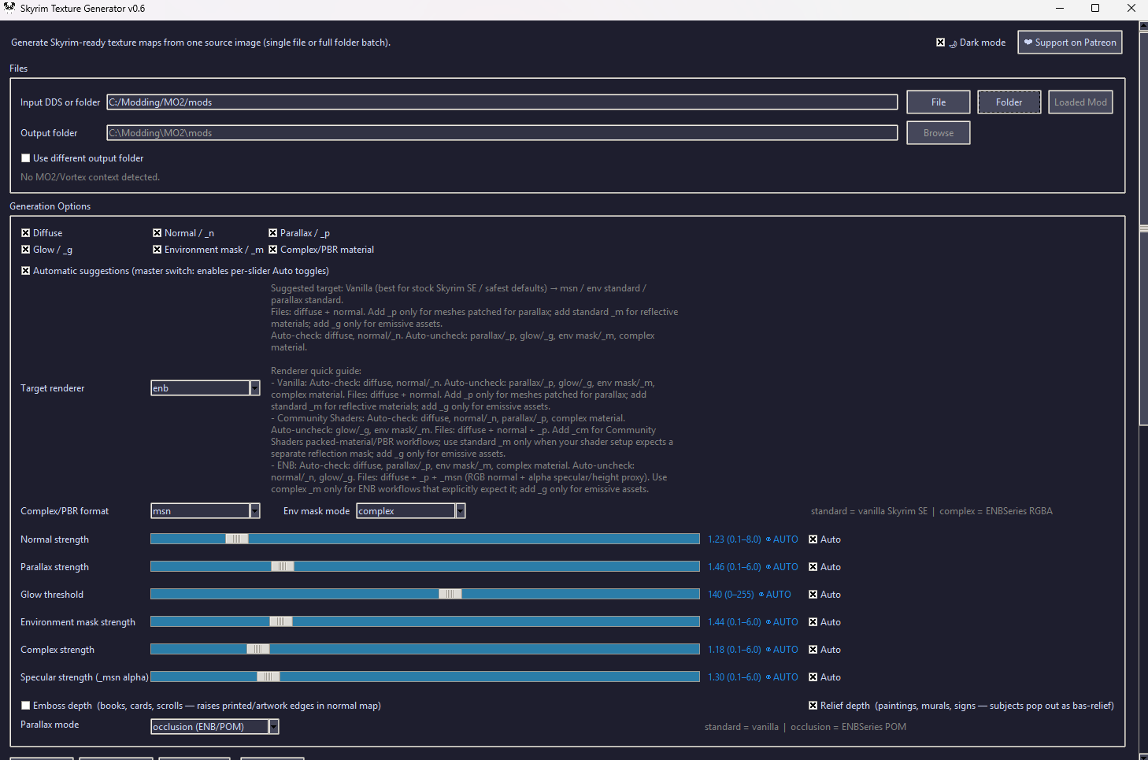Minimize the Skyrim Texture Generator window
Viewport: 1148px width, 760px height.
click(x=1060, y=9)
